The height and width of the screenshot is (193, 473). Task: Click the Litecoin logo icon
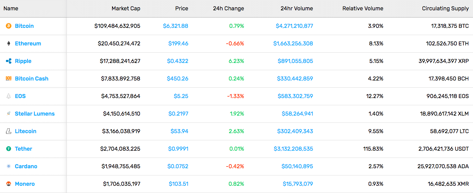coord(9,131)
